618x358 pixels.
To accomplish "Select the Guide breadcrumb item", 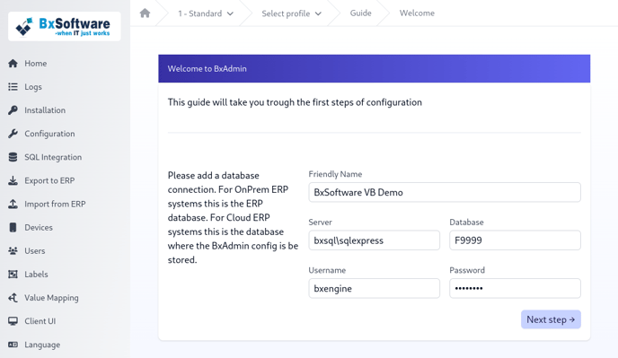I will coord(360,13).
